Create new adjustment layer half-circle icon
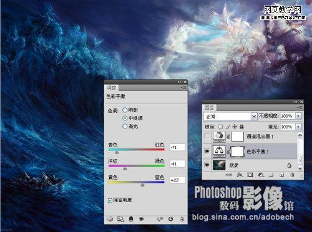The height and width of the screenshot is (232, 312). (x=261, y=175)
